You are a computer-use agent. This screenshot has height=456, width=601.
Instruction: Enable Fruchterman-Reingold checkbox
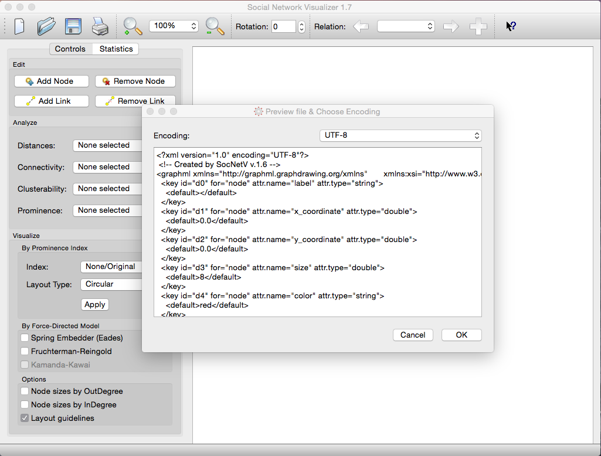25,351
